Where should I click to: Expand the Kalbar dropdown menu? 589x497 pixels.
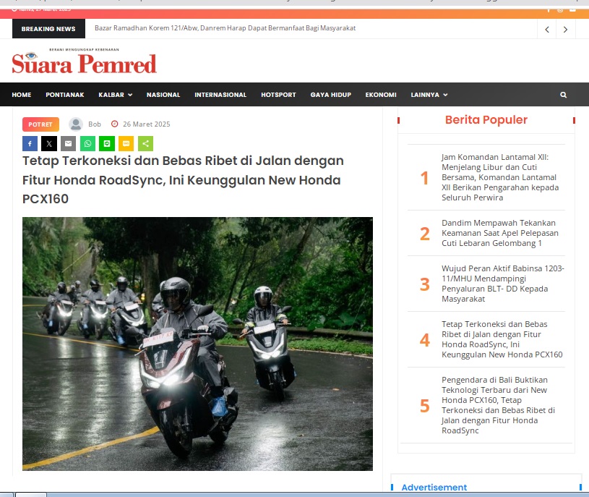pos(116,95)
